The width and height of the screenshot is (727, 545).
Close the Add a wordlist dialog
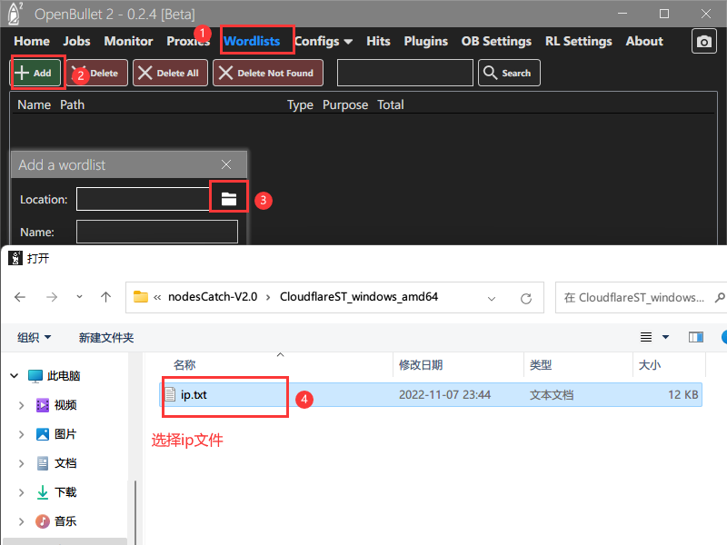click(226, 165)
